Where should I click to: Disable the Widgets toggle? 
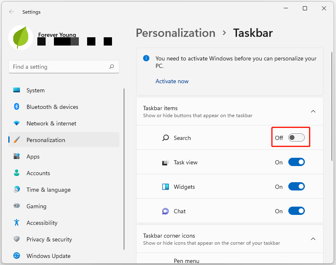point(297,186)
